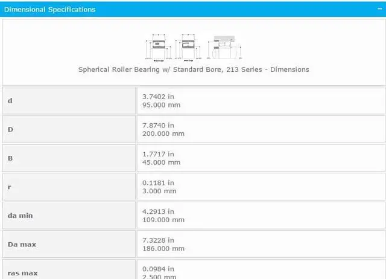Click the Dimensional Specifications header title
The width and height of the screenshot is (386, 279).
click(49, 10)
